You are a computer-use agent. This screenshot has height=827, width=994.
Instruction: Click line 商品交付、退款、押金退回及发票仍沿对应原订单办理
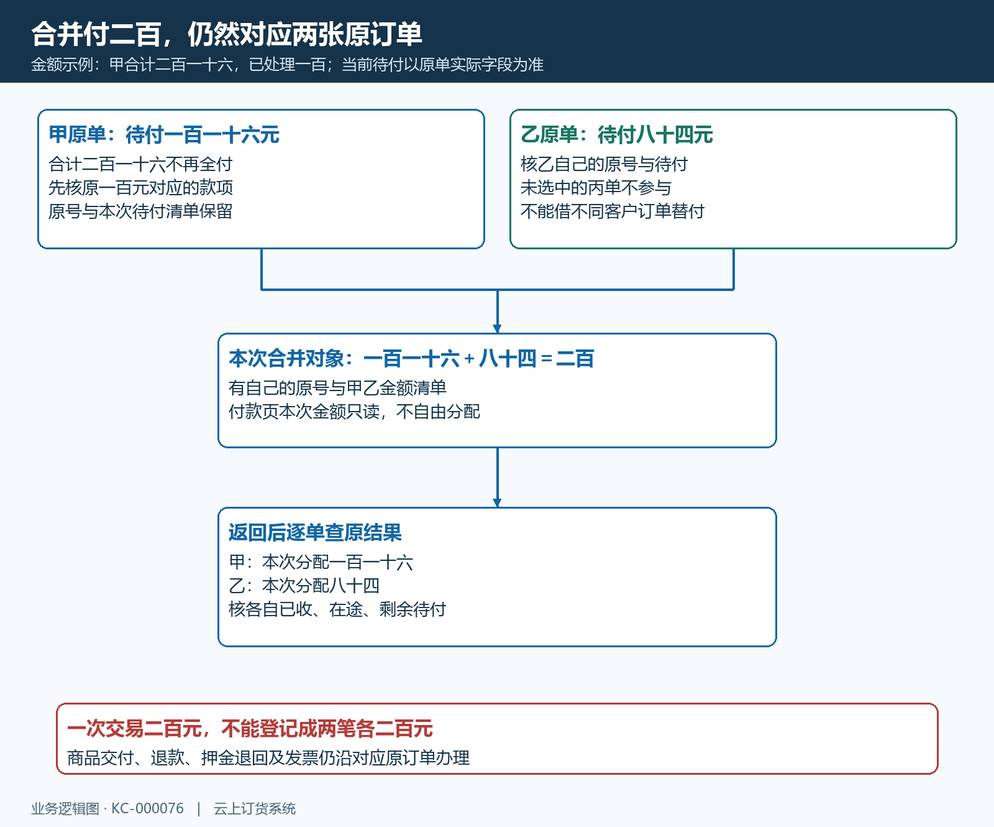click(268, 758)
